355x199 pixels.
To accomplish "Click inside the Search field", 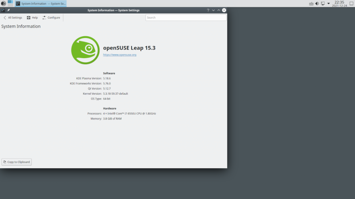I will point(186,17).
